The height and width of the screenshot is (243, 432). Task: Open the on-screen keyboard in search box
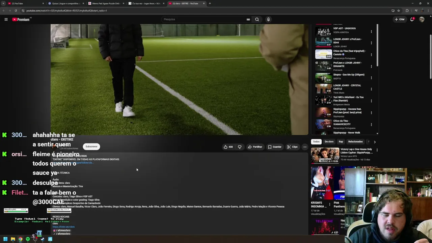click(248, 19)
